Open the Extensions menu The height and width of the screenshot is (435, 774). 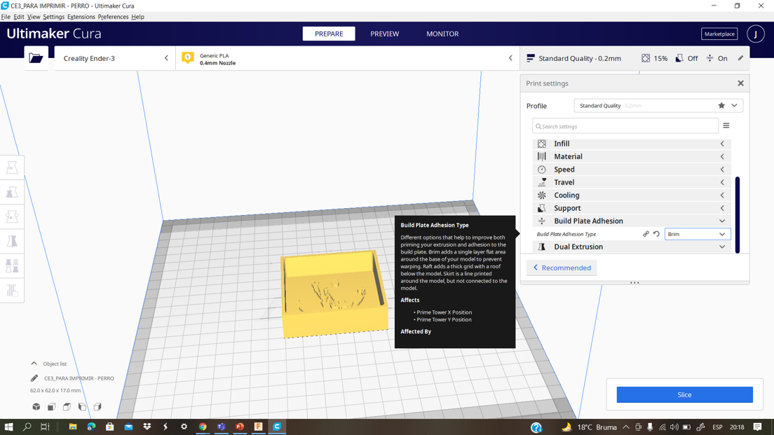click(81, 17)
